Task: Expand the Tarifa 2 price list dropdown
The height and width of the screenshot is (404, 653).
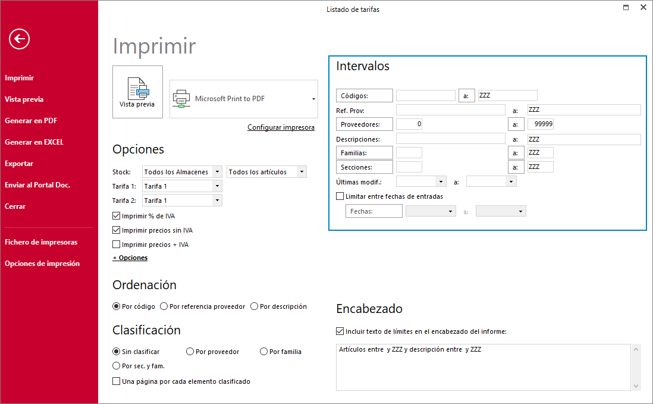Action: point(217,201)
